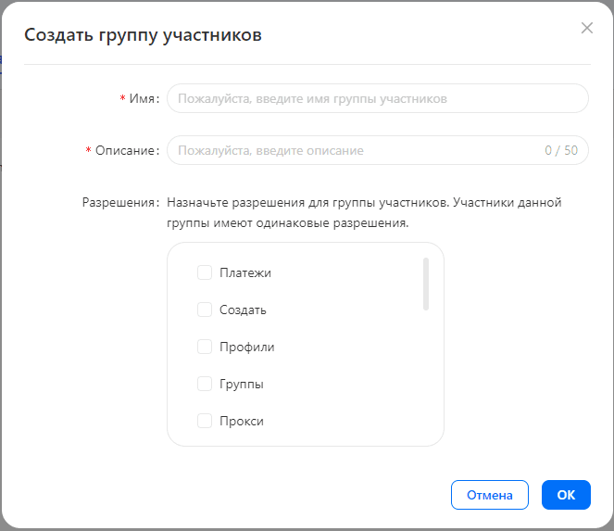The image size is (614, 531).
Task: Click the permissions list scrollbar
Action: pyautogui.click(x=426, y=284)
